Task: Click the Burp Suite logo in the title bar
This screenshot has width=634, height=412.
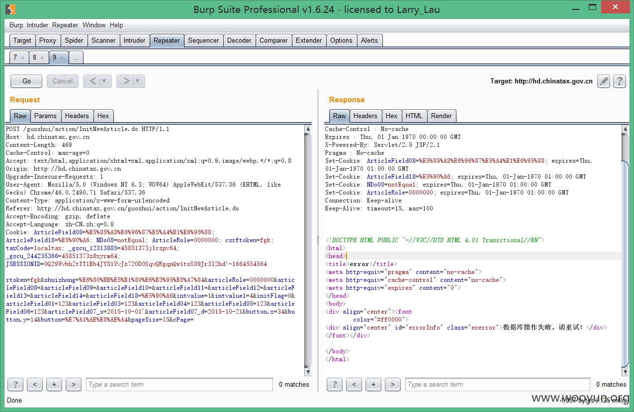Action: [x=10, y=9]
